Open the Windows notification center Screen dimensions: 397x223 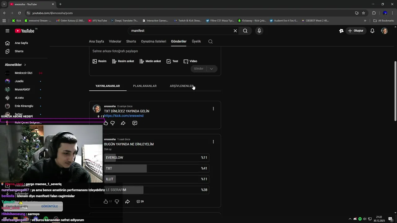click(390, 219)
